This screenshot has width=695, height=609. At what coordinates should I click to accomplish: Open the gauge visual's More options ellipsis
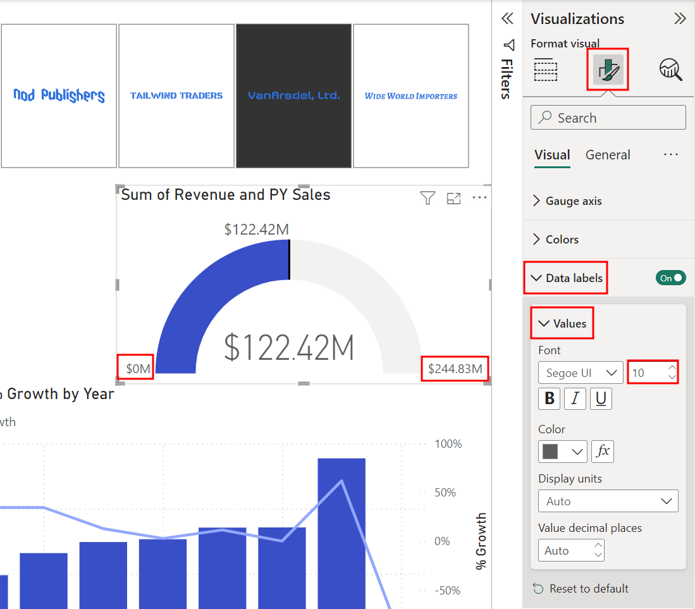tap(480, 198)
